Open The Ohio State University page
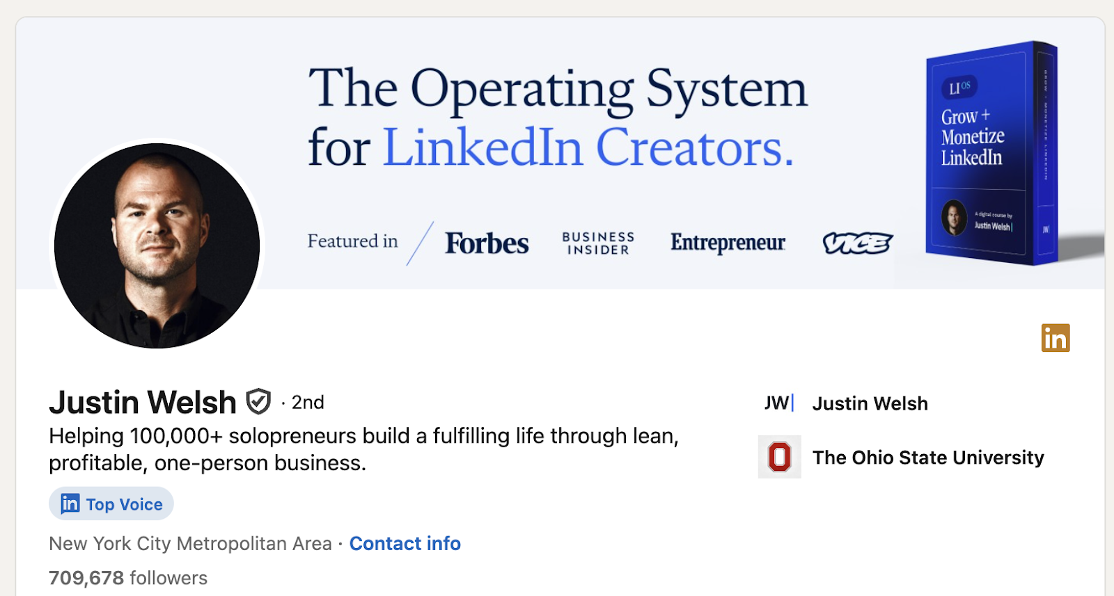Viewport: 1114px width, 596px height. pos(929,457)
